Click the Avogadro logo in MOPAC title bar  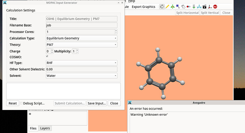point(5,2)
